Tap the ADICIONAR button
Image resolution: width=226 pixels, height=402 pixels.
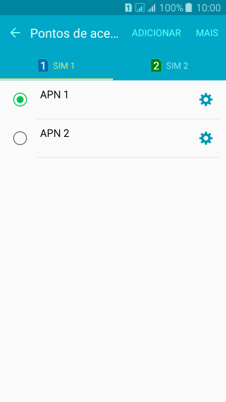coord(156,33)
